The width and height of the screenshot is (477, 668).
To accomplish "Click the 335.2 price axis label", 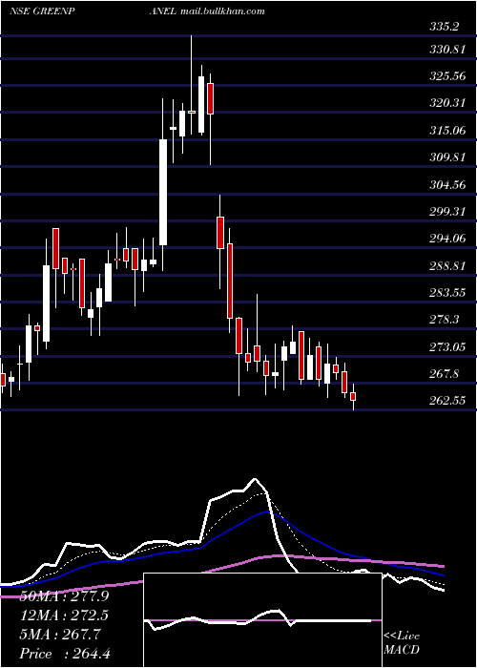I will [445, 27].
